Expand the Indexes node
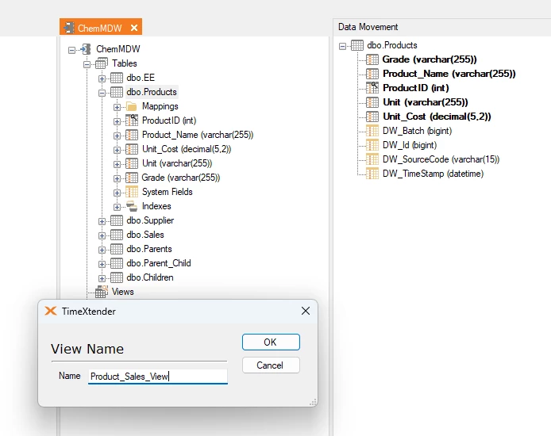Viewport: 551px width, 436px height. (117, 207)
